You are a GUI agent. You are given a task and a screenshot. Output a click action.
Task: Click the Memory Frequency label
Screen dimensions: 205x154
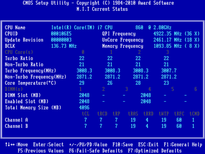click(x=123, y=46)
